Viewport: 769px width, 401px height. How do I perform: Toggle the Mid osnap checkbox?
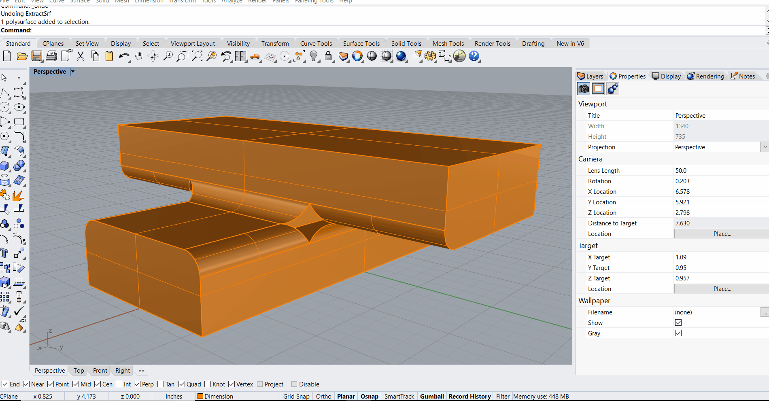tap(76, 384)
